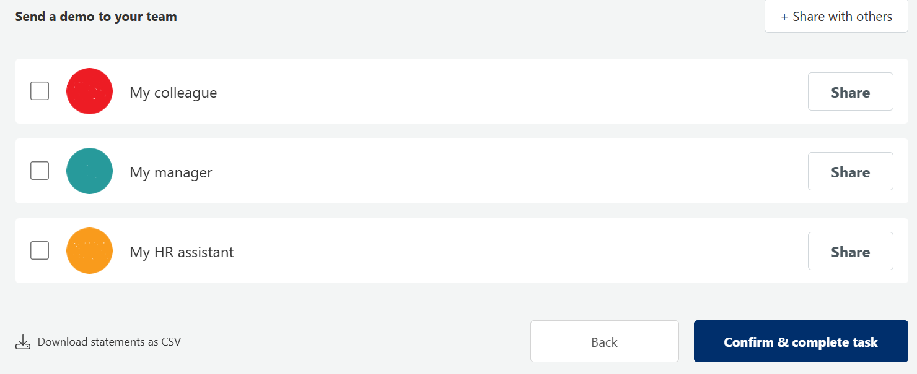Click the blank middle of My colleague row
This screenshot has height=374, width=917.
click(x=496, y=91)
